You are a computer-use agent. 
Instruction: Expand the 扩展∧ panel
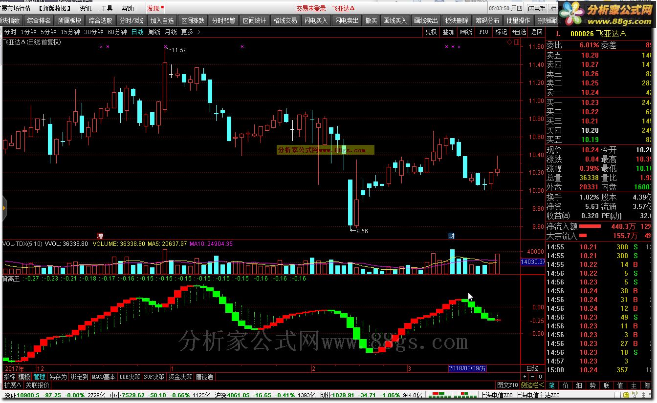coord(13,385)
